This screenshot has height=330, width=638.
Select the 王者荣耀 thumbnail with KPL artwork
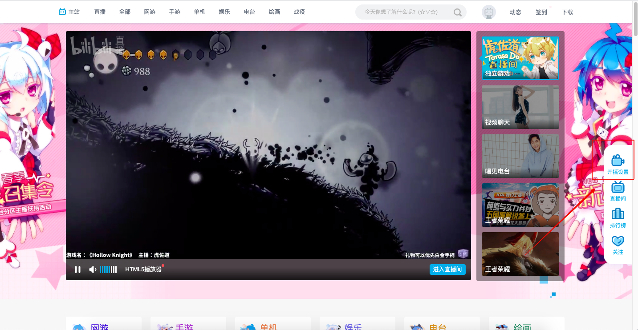[x=520, y=205]
